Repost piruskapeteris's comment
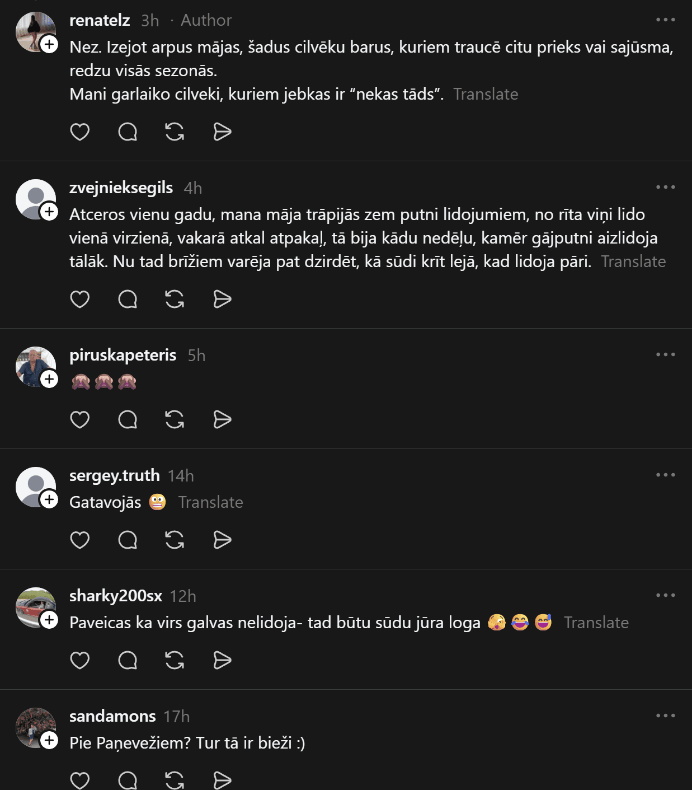This screenshot has width=692, height=790. pos(175,420)
